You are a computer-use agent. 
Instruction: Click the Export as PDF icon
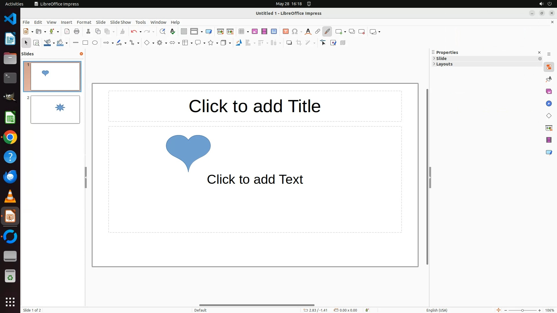pos(67,32)
